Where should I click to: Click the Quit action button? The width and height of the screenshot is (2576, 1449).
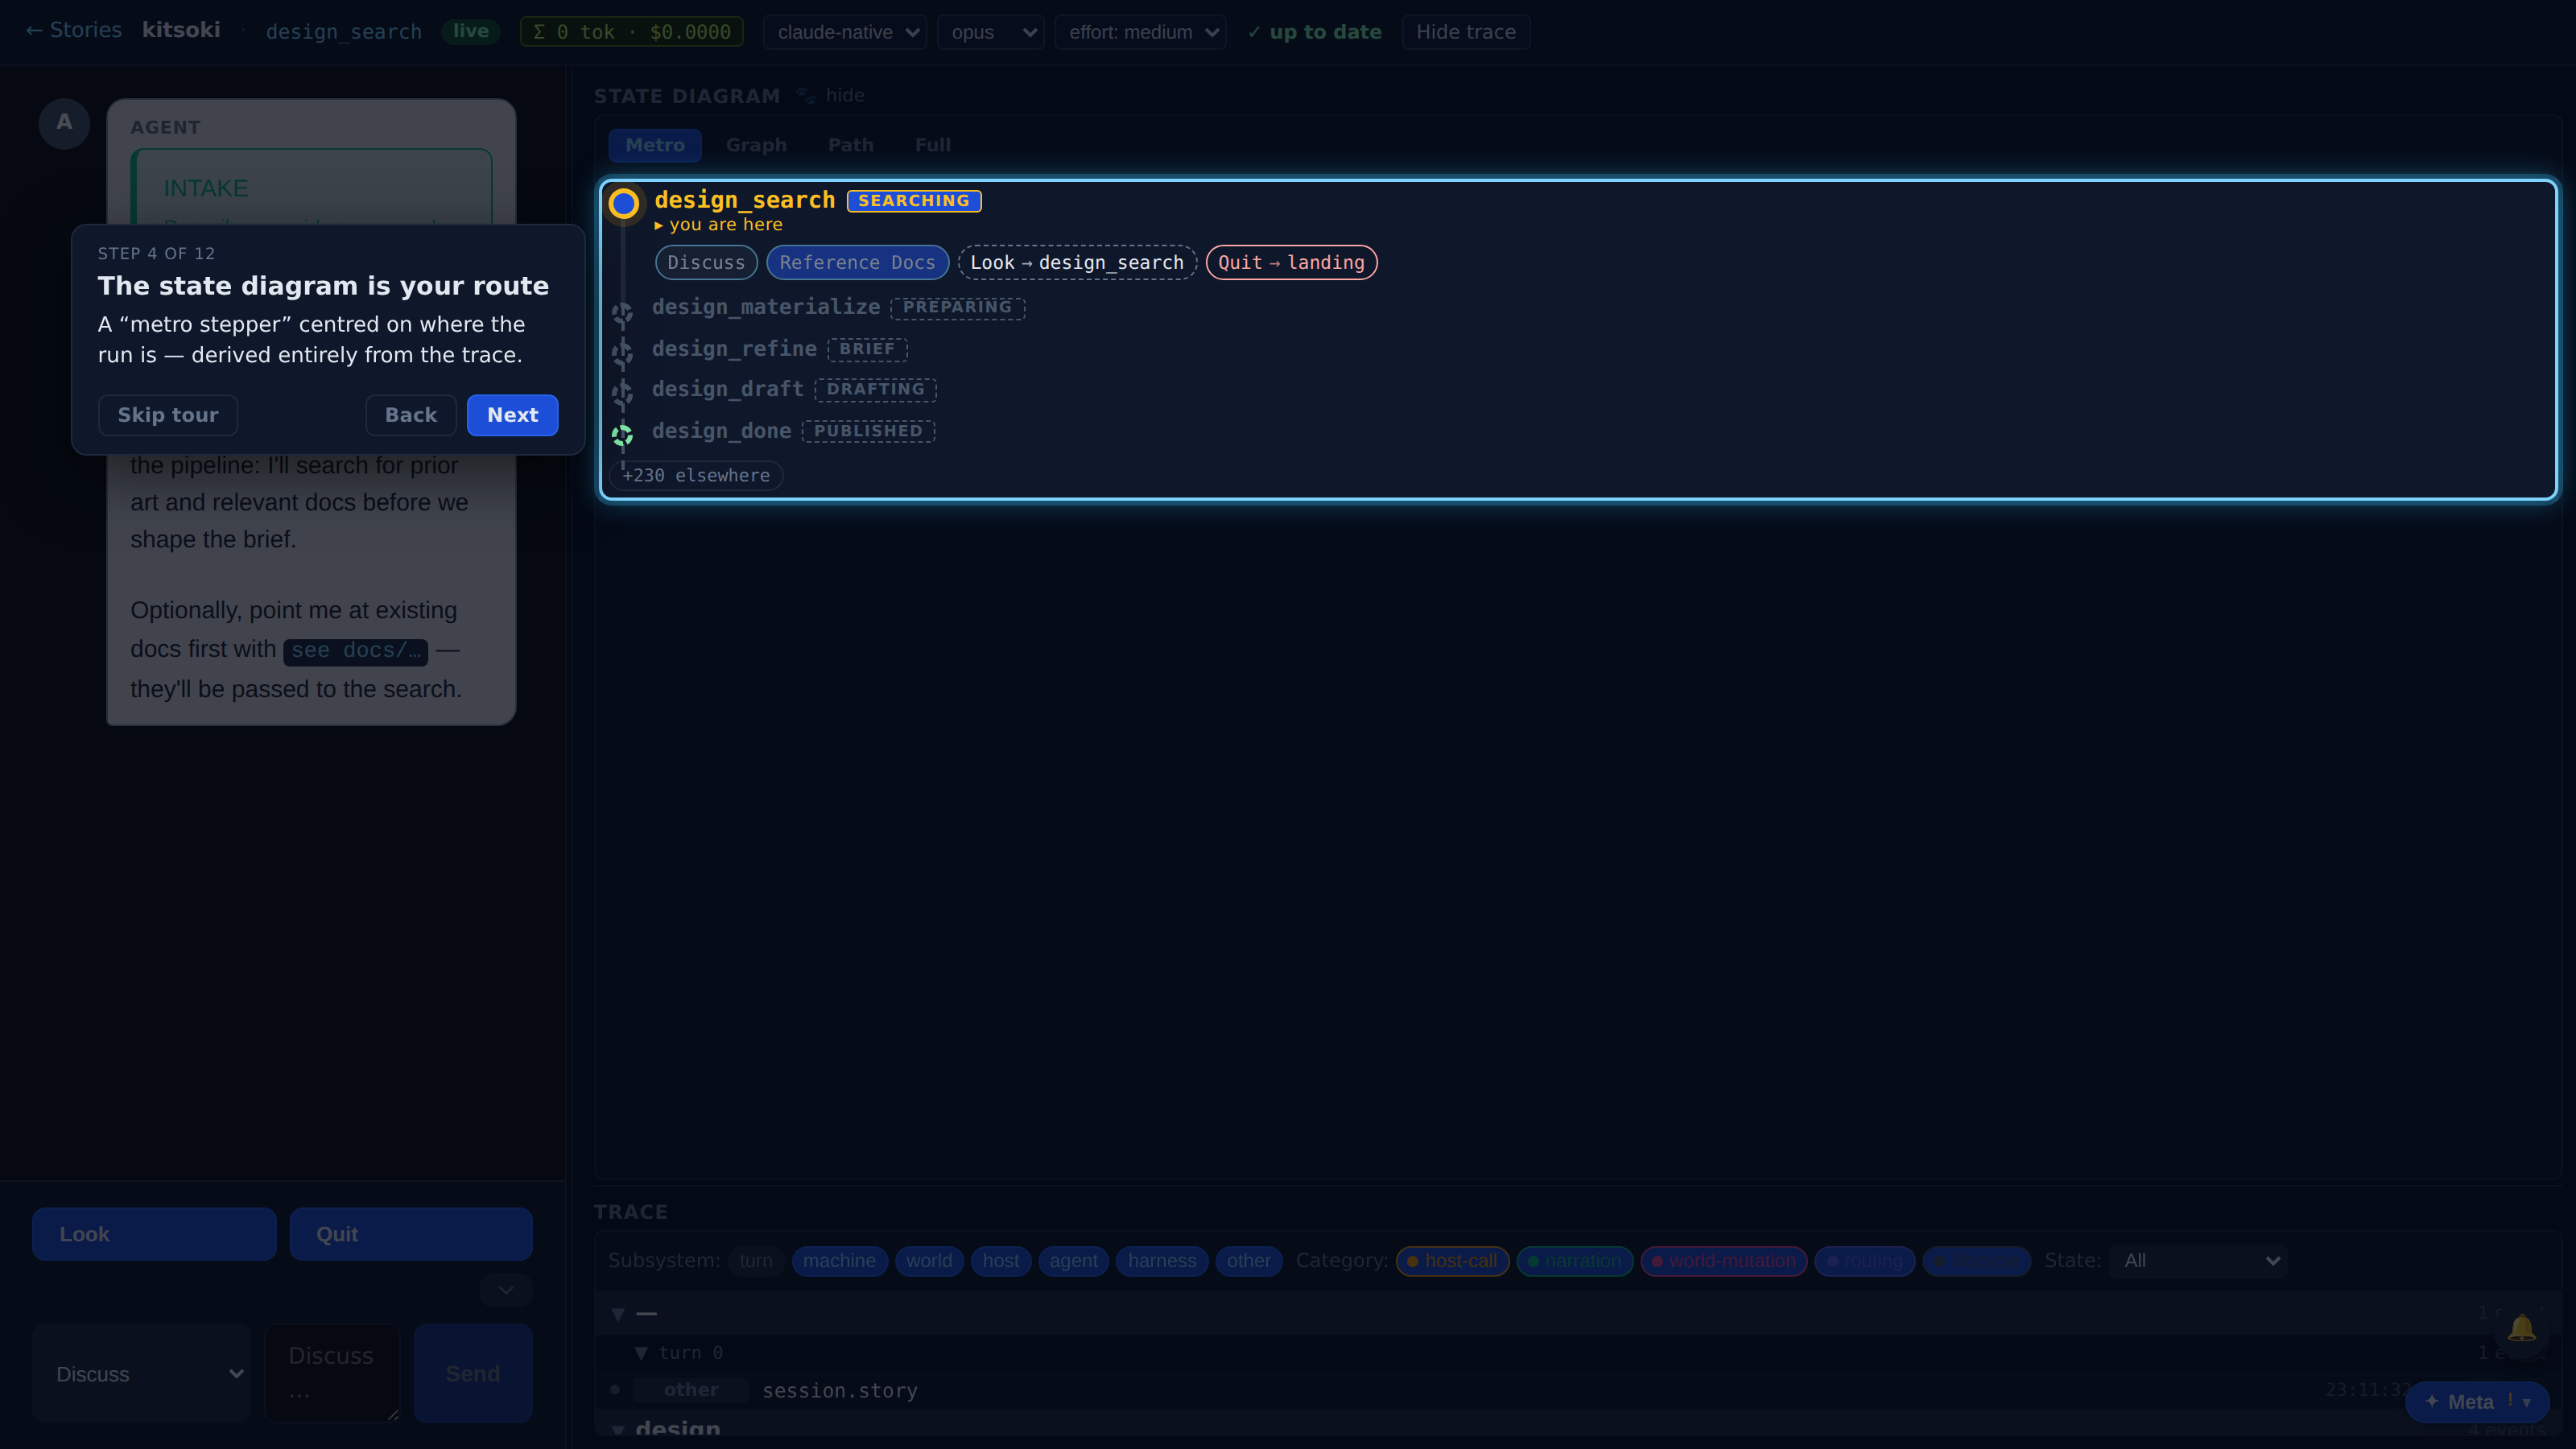(x=411, y=1234)
